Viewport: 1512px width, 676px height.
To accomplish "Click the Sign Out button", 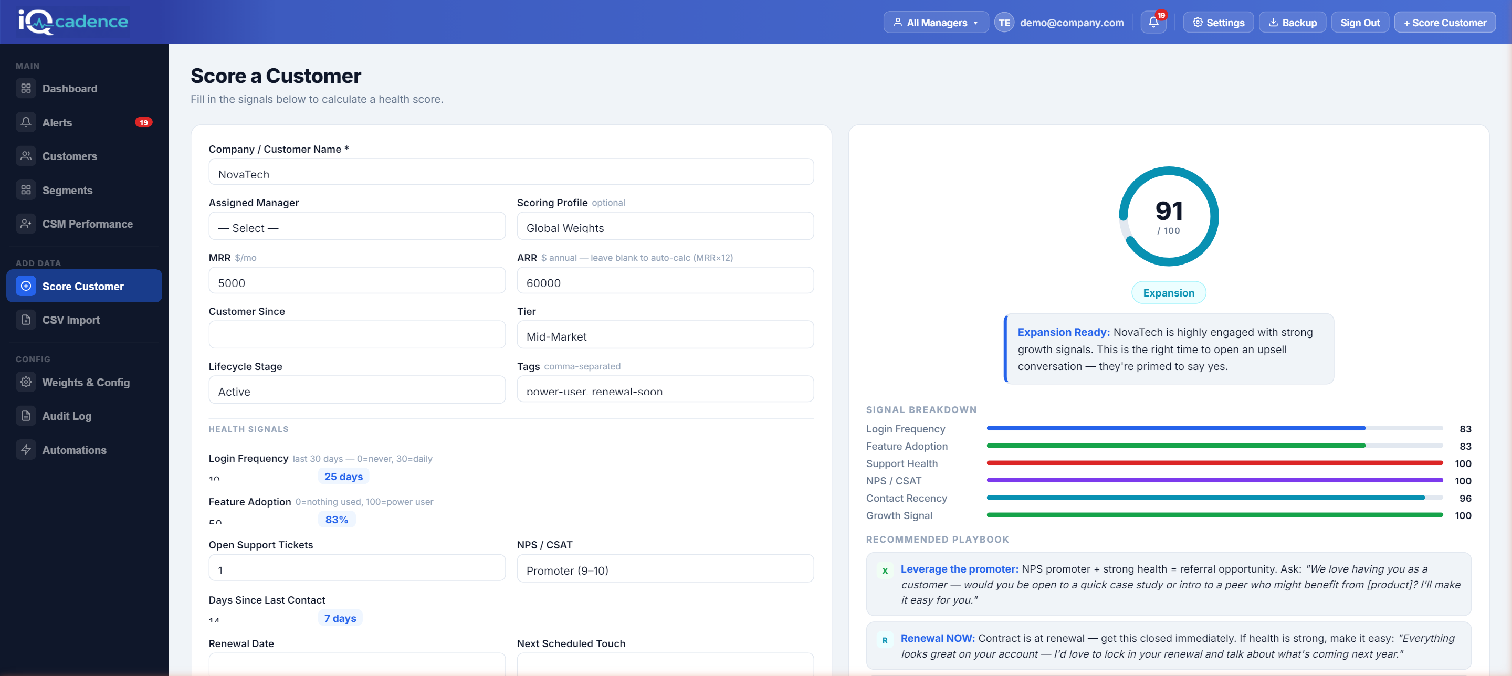I will pos(1360,22).
